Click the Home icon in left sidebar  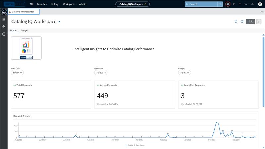[4, 12]
